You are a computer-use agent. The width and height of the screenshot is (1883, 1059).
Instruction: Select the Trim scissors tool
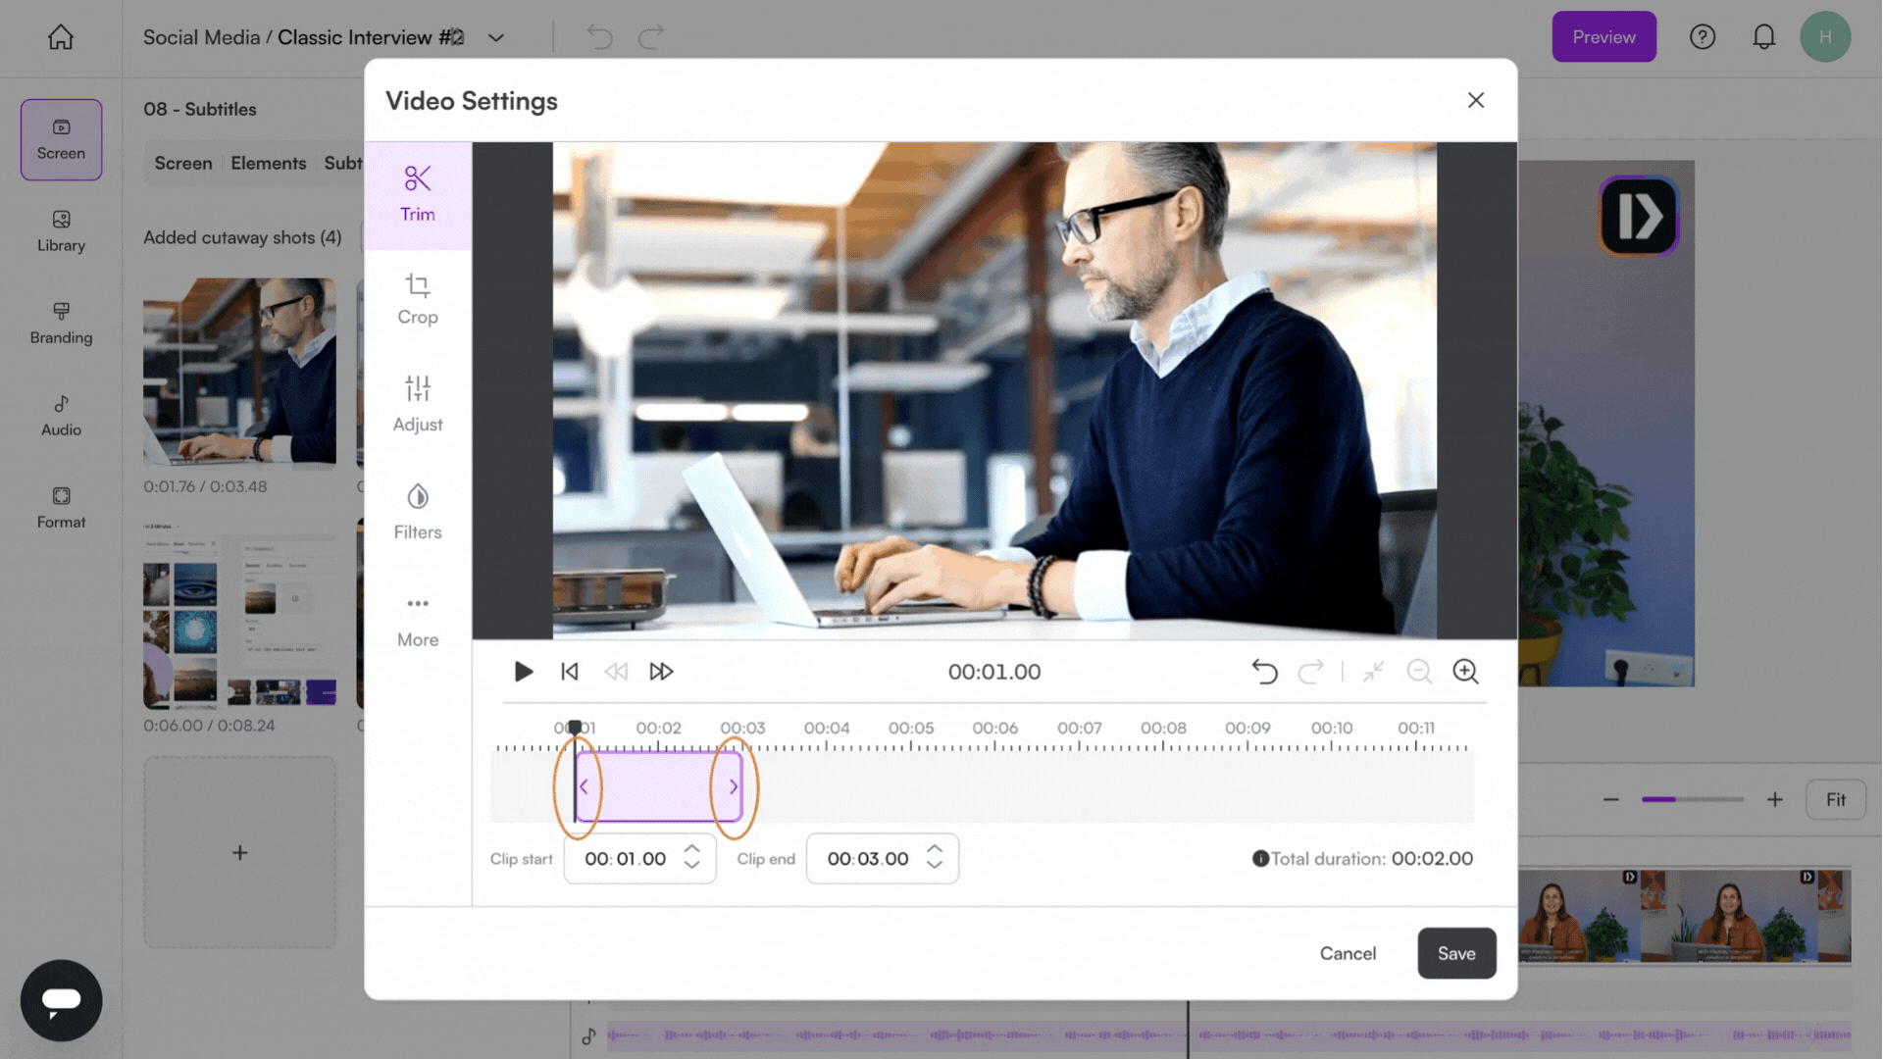(418, 194)
